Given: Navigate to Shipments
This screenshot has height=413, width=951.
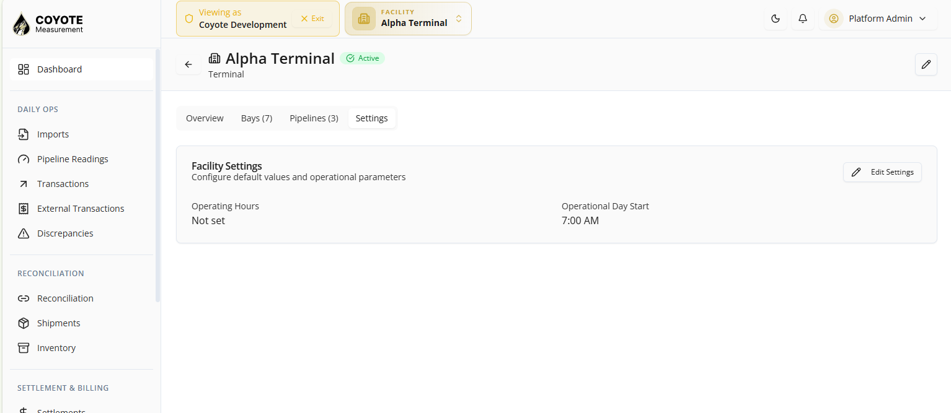Looking at the screenshot, I should (x=81, y=323).
